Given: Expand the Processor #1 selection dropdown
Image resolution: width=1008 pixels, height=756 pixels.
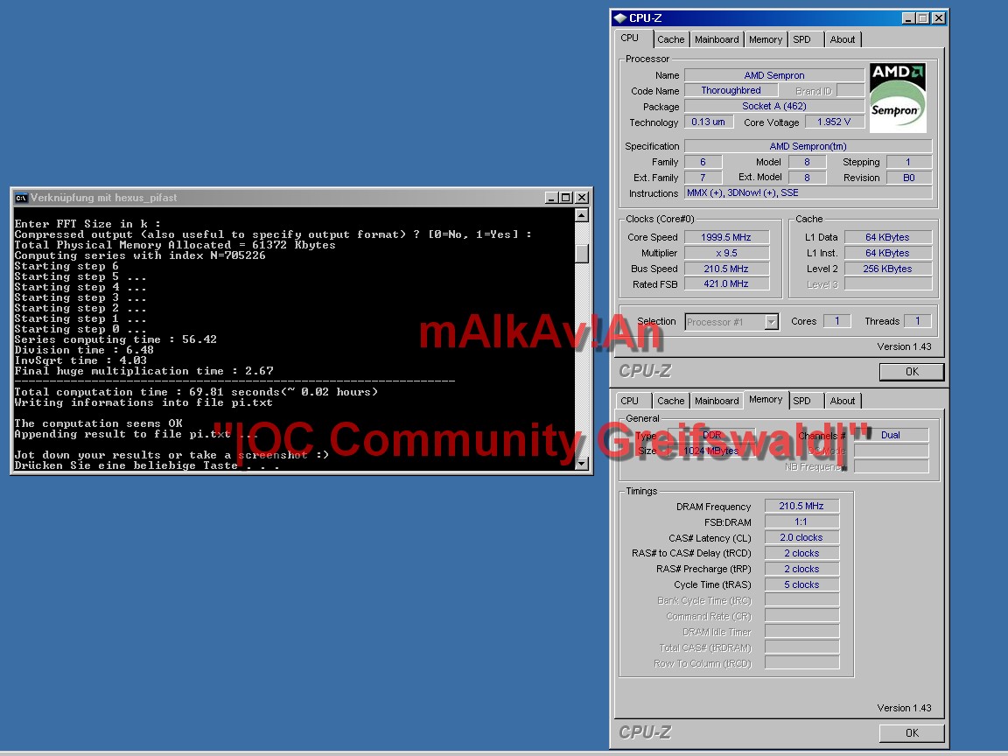Looking at the screenshot, I should coord(772,321).
